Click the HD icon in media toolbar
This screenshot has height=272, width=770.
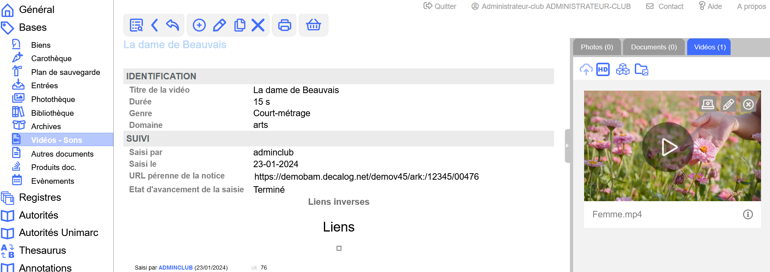click(x=603, y=70)
